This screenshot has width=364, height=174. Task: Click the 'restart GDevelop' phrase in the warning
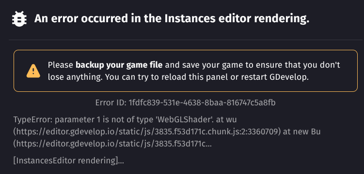[273, 77]
